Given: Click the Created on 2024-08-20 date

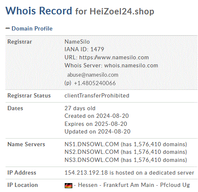Looking at the screenshot, I should tap(96, 116).
